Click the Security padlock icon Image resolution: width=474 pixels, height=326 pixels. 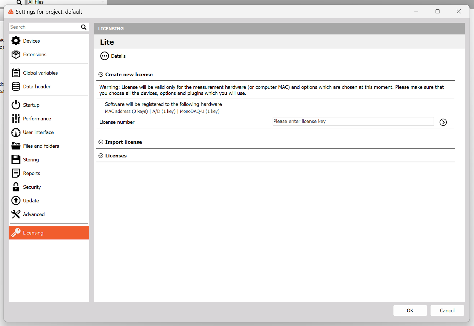(x=16, y=187)
